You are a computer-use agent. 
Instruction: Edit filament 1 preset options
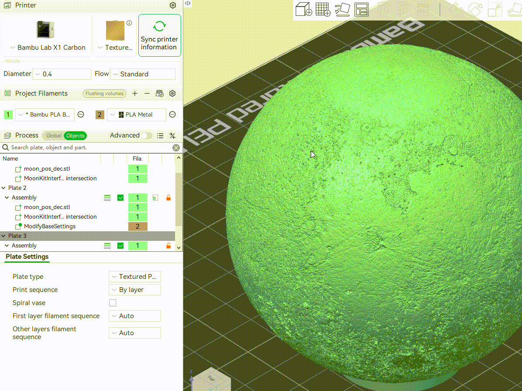click(81, 114)
